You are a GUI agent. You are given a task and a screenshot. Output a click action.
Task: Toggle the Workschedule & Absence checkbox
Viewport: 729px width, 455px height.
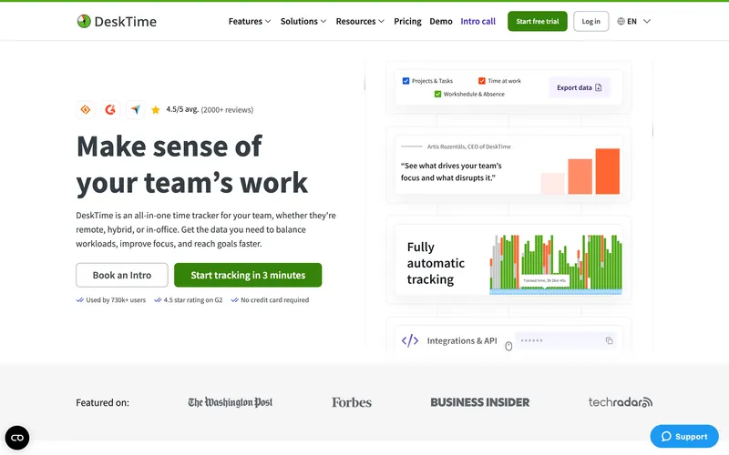pos(437,94)
